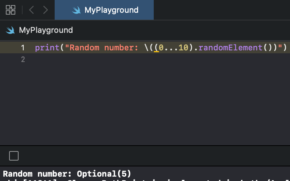Select the MyPlayground tab
The width and height of the screenshot is (290, 181).
[104, 10]
